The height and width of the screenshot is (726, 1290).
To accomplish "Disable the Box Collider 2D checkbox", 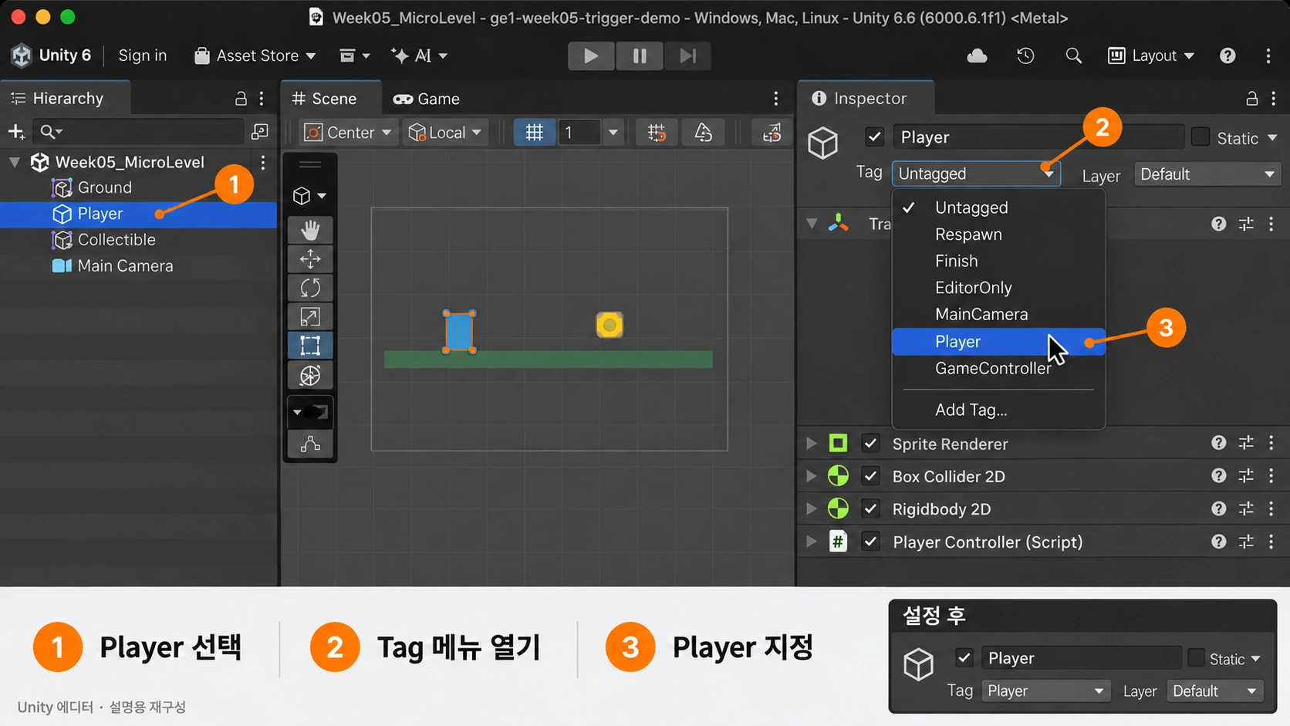I will coord(870,476).
